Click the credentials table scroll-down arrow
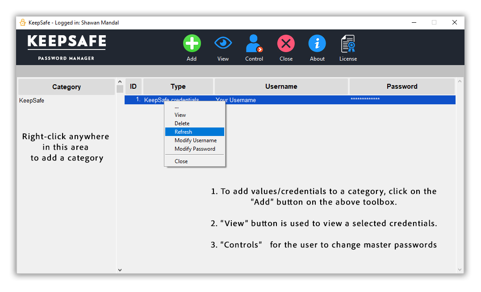481x292 pixels. [460, 270]
